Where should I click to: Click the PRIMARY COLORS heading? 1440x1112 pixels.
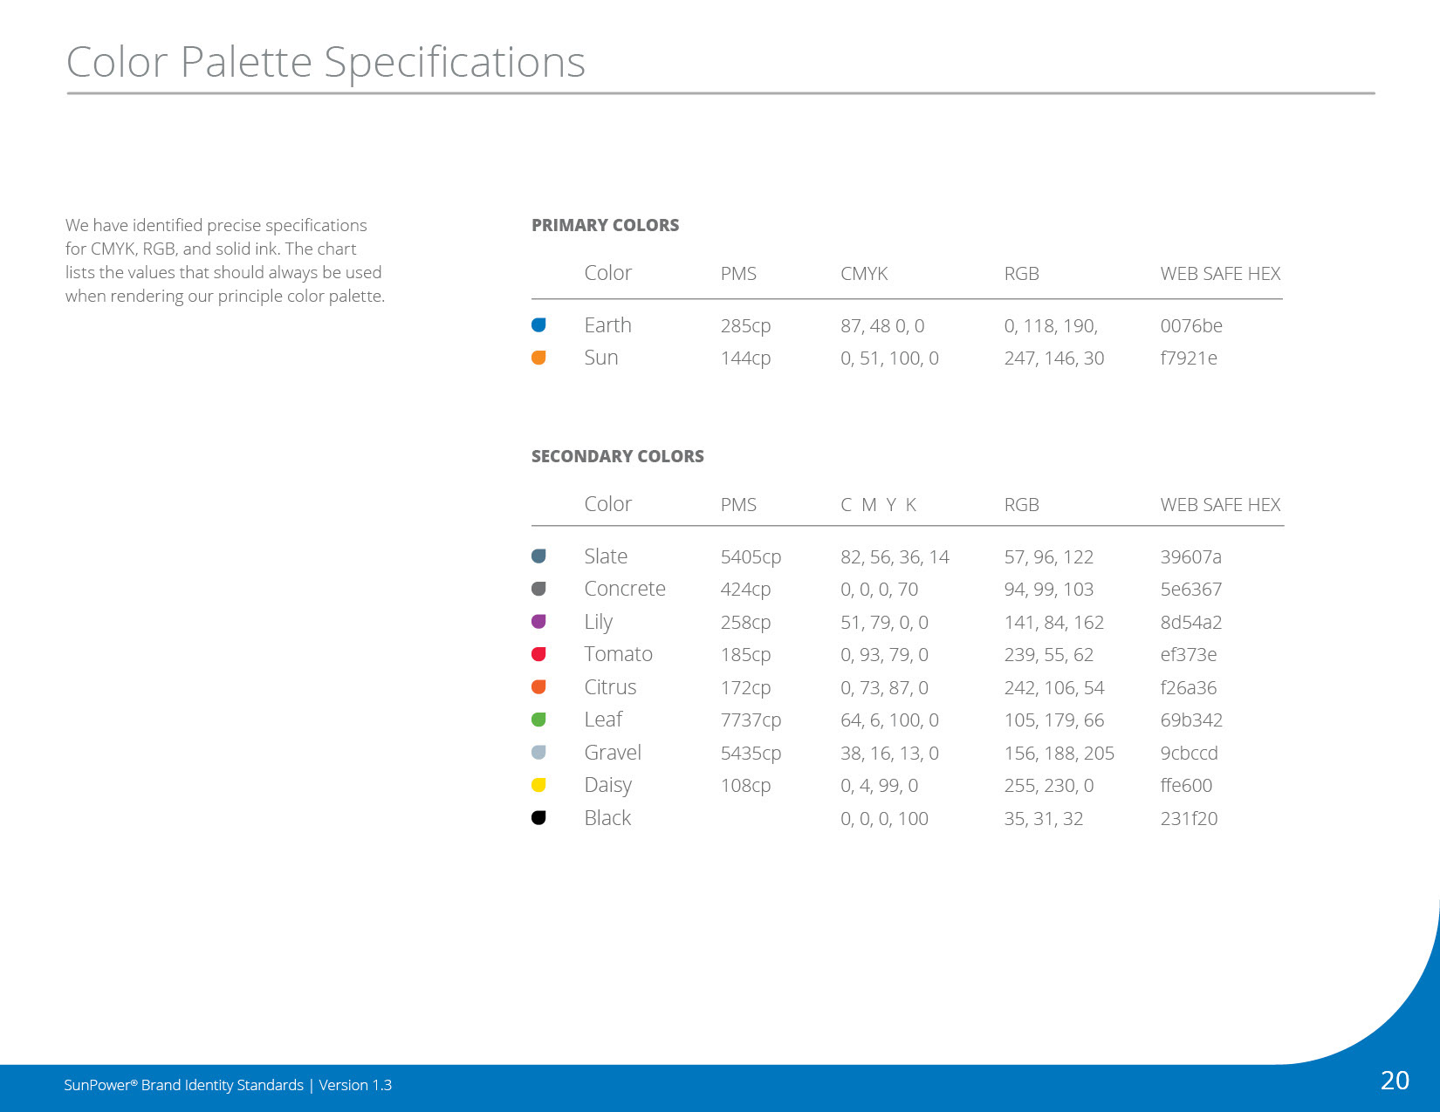click(x=605, y=225)
